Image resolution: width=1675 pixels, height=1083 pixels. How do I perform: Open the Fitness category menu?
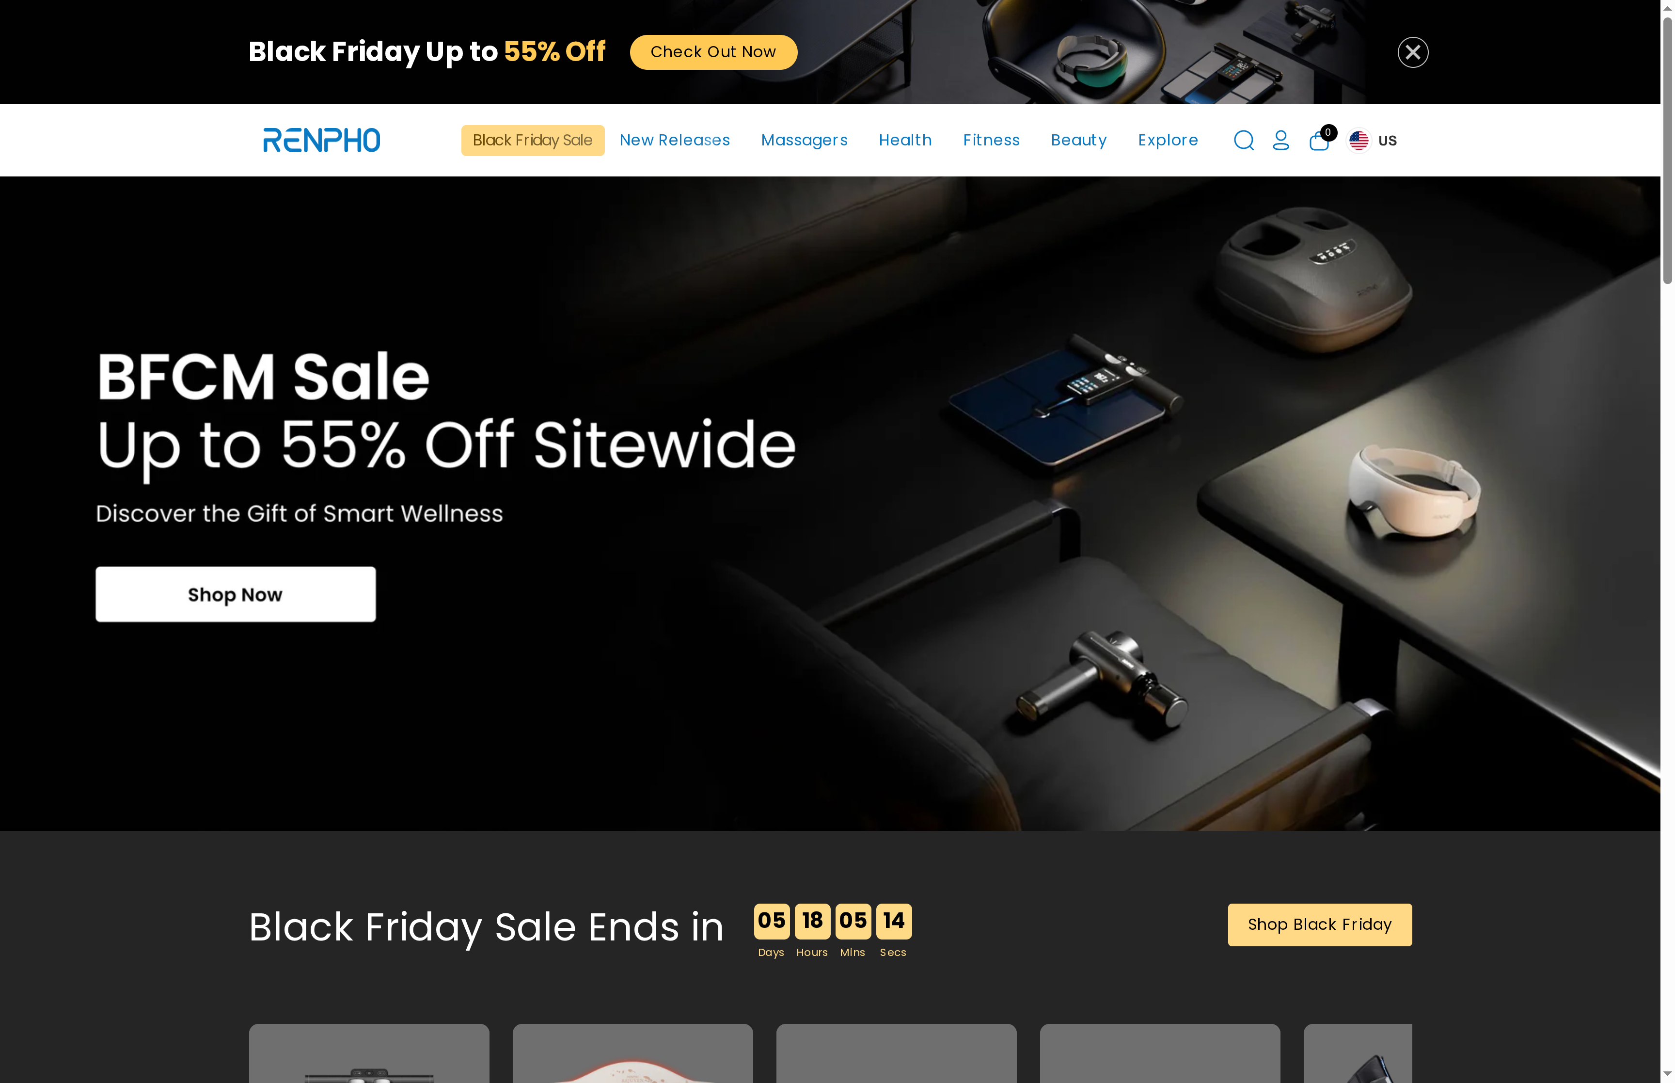(x=991, y=140)
